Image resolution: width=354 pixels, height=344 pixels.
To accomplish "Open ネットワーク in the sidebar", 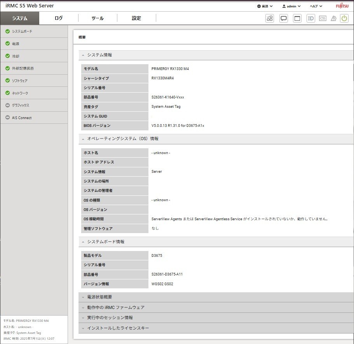I will [x=34, y=93].
